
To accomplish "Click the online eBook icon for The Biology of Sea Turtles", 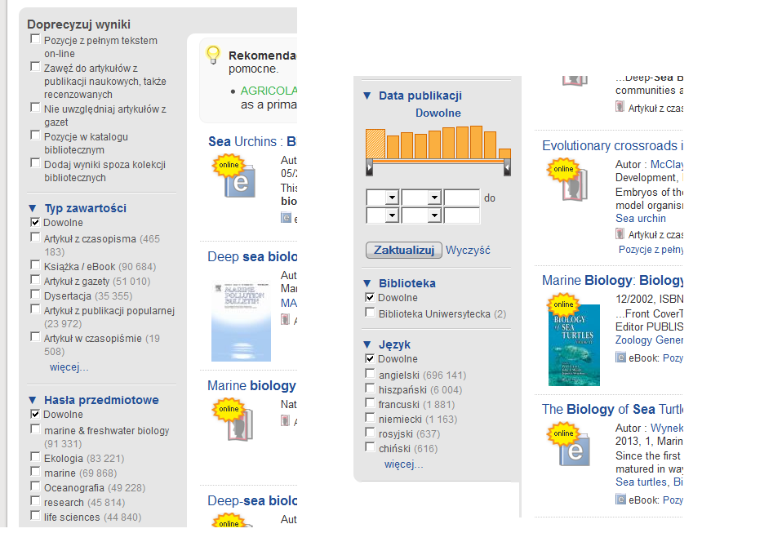I will tap(569, 444).
